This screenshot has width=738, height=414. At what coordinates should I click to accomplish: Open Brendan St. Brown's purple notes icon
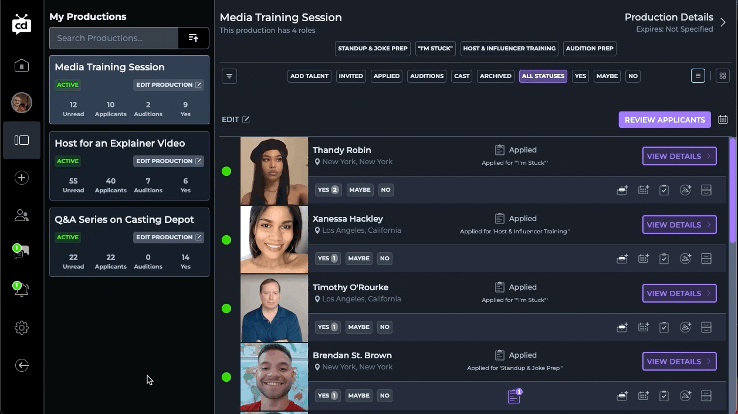tap(514, 396)
